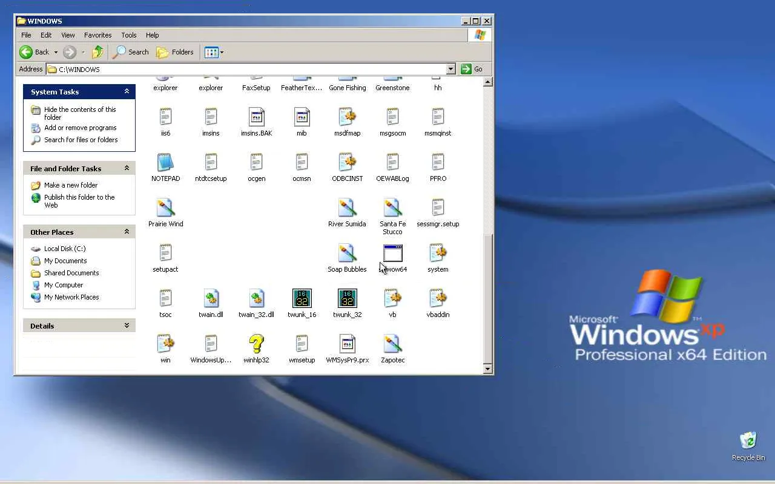Viewport: 775px width, 484px height.
Task: Open the File menu
Action: click(x=26, y=35)
